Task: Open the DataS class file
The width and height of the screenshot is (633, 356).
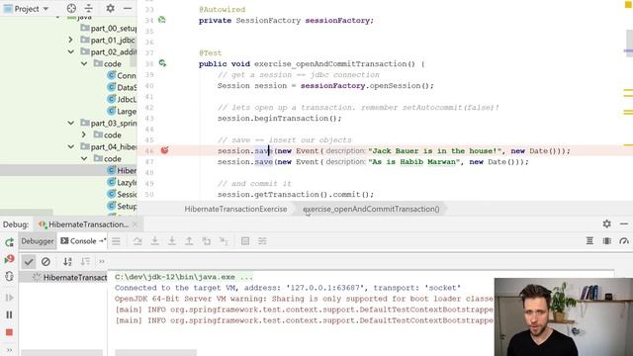Action: click(x=122, y=87)
